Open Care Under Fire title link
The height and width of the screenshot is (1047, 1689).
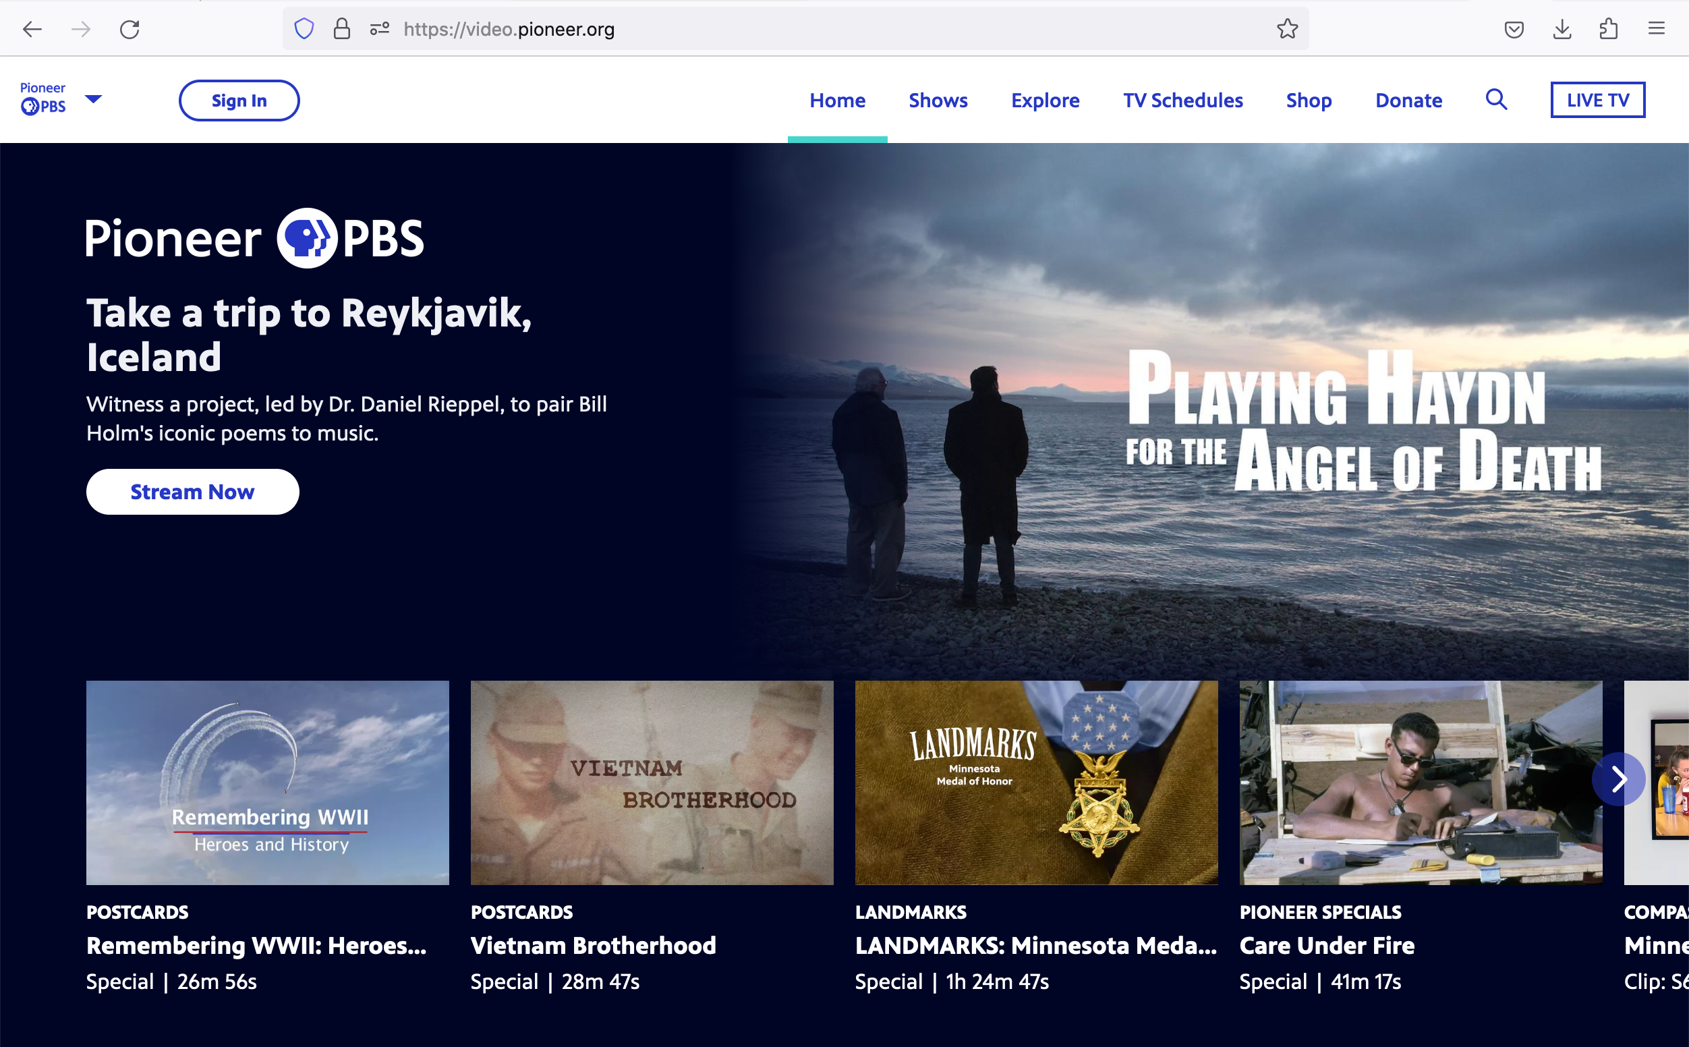1327,945
